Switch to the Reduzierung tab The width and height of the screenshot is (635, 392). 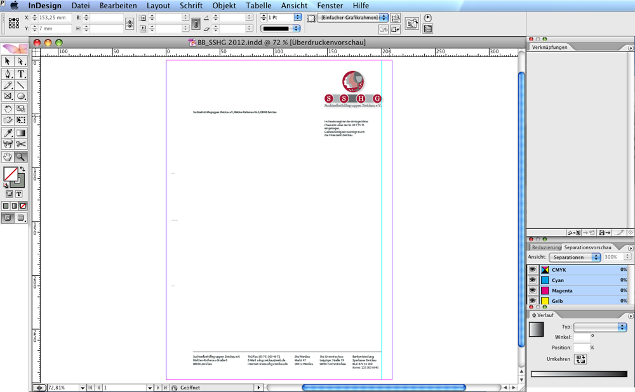pos(545,247)
